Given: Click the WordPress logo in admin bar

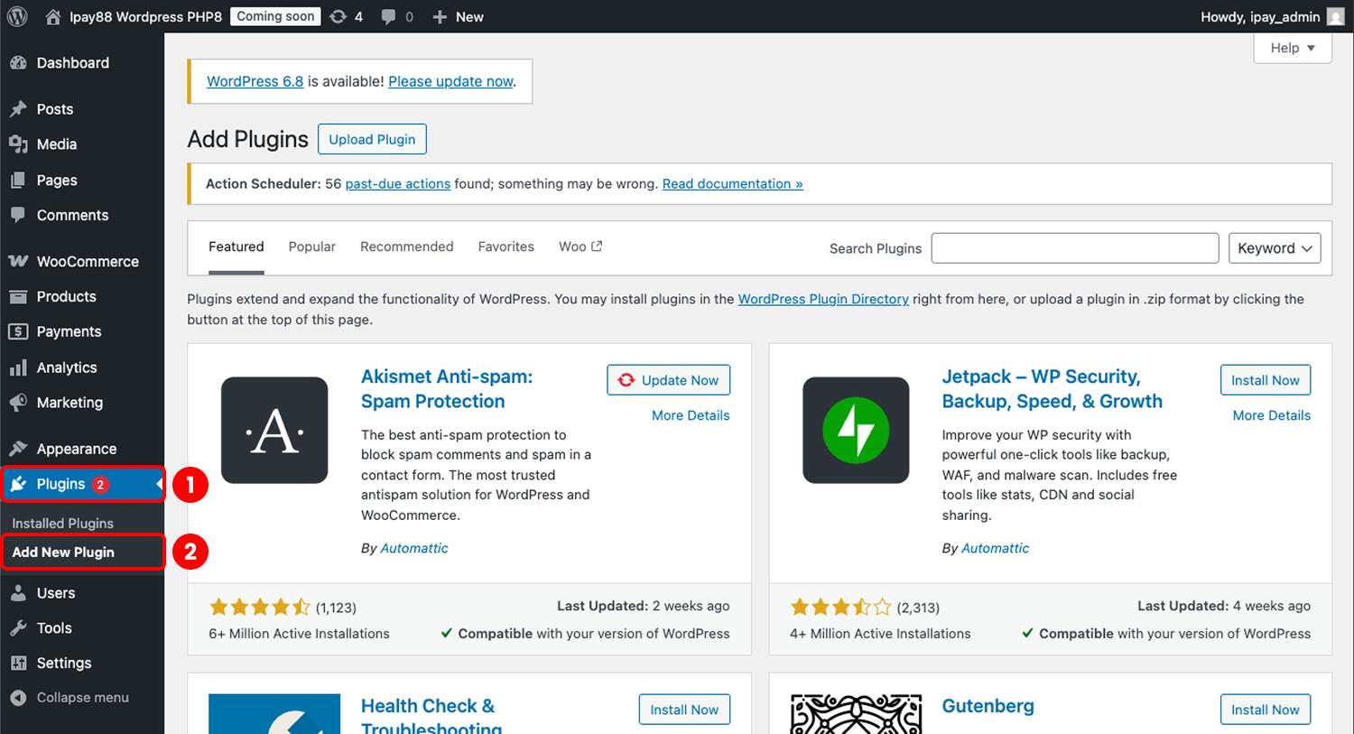Looking at the screenshot, I should [17, 16].
